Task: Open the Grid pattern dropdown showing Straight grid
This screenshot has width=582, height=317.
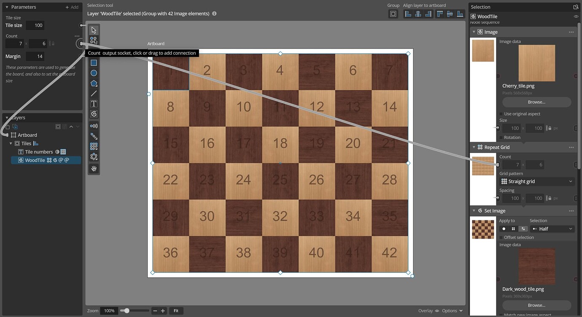Action: 536,181
